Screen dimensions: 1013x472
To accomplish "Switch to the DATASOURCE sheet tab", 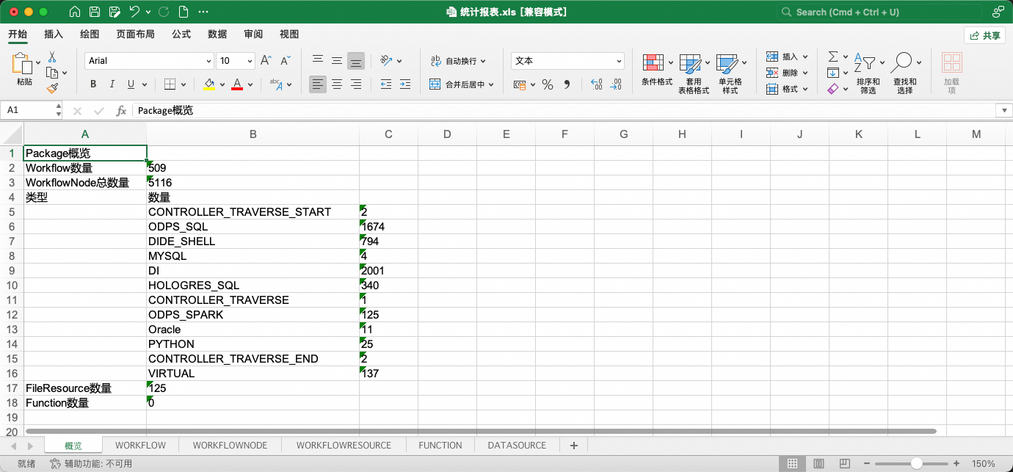I will pos(517,446).
